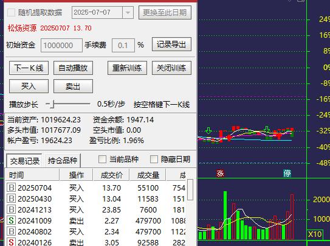Check the 隐藏日期 option
The width and height of the screenshot is (330, 246).
tap(154, 159)
